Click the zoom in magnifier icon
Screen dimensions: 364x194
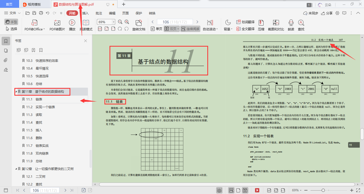pyautogui.click(x=127, y=22)
